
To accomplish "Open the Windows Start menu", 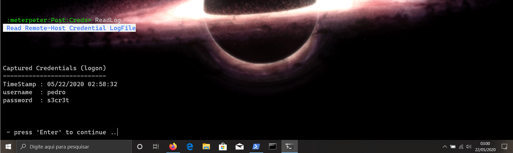I will (8, 147).
